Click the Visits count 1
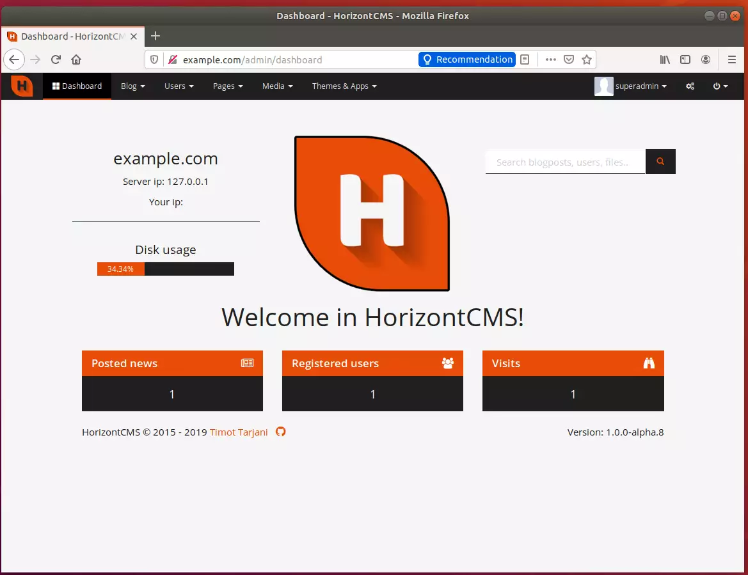The image size is (748, 575). click(573, 394)
